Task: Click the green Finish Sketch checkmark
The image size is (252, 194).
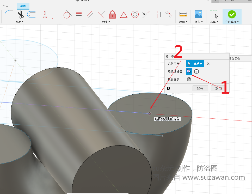Action: tap(232, 15)
